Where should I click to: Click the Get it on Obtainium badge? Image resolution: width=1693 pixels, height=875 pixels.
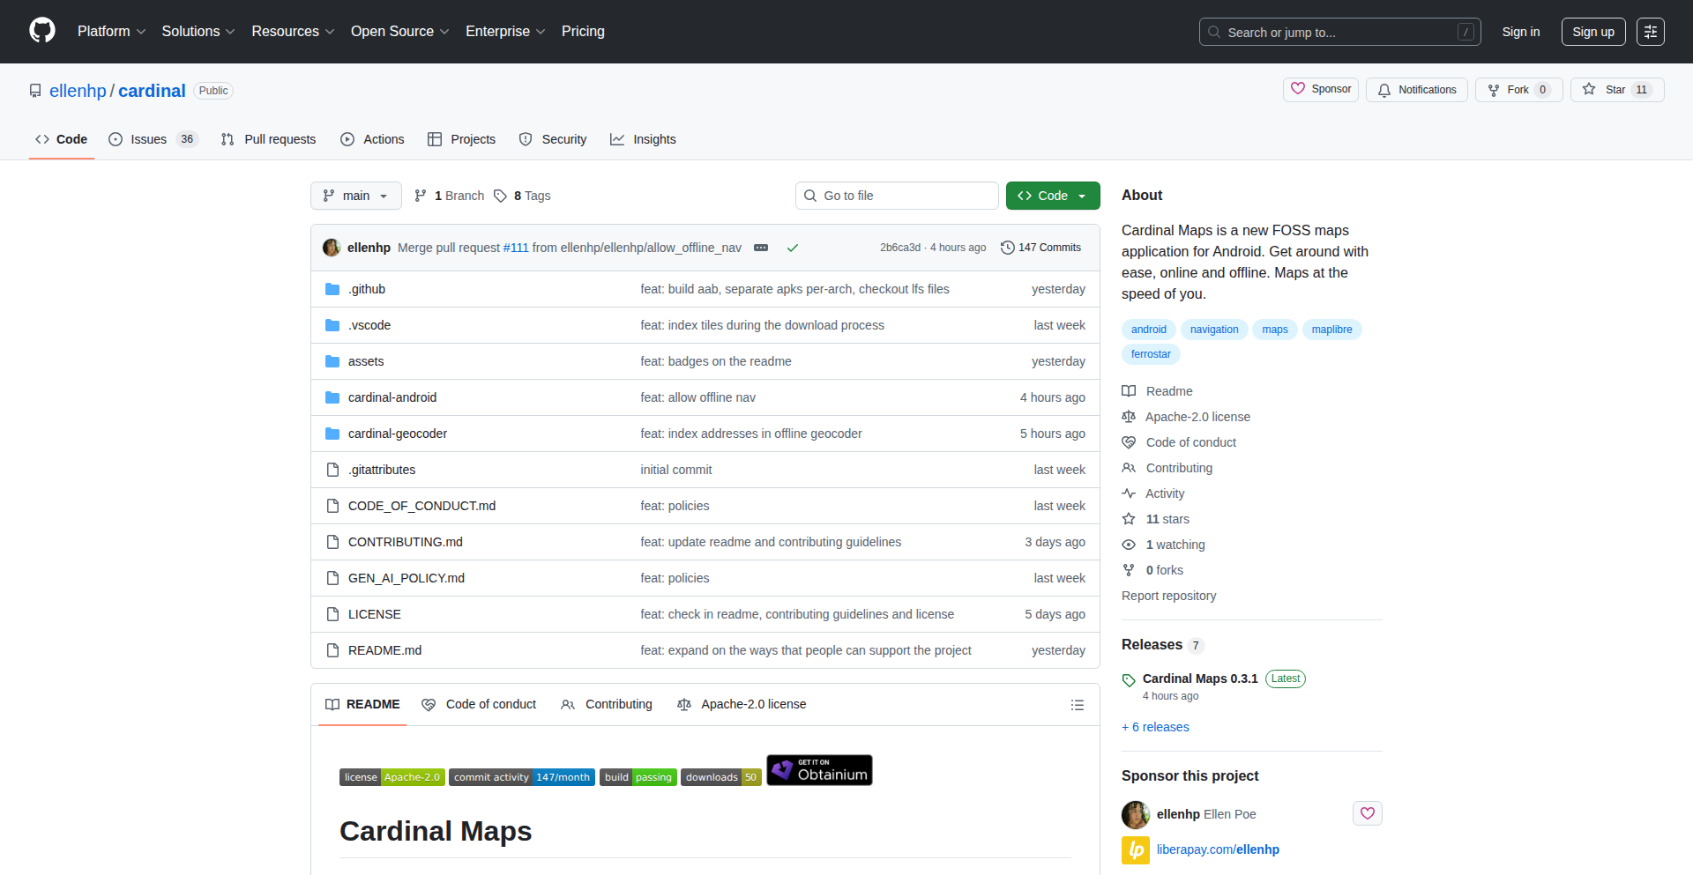[819, 770]
